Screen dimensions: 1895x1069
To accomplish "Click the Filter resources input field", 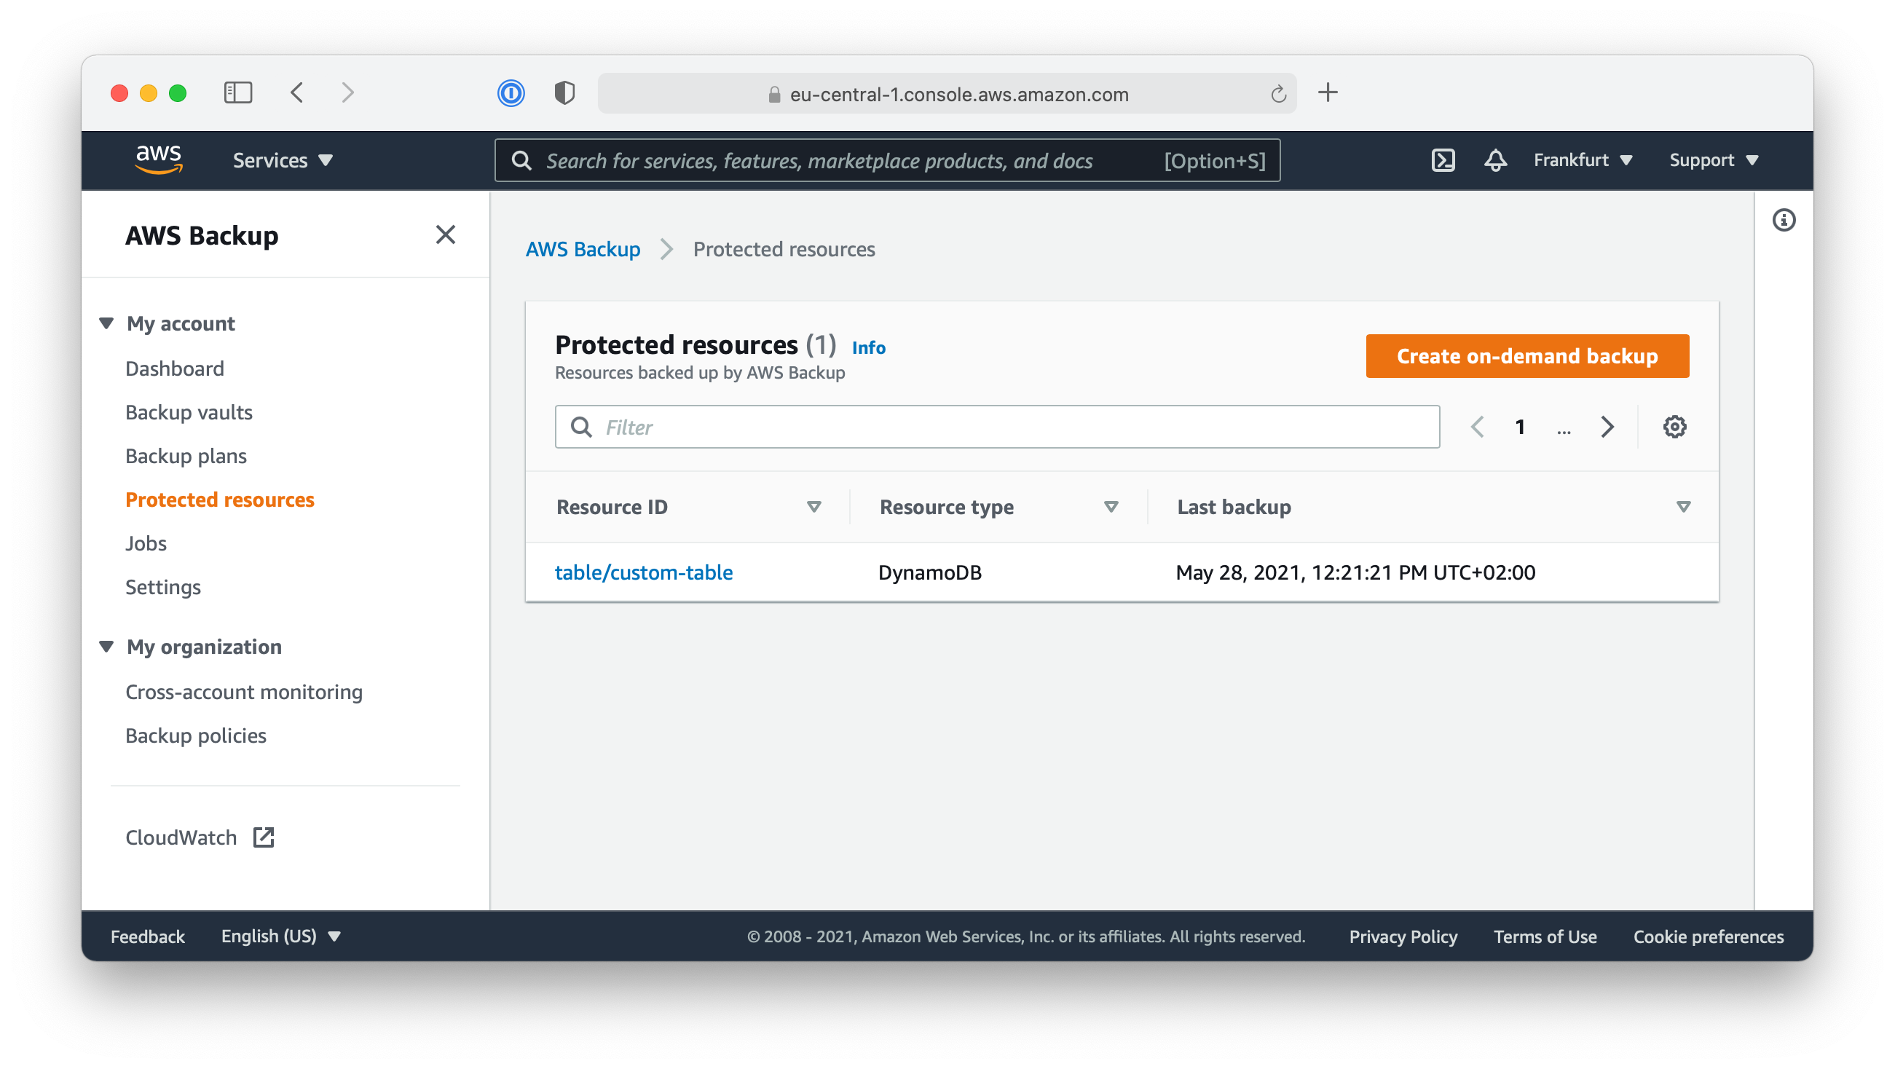I will point(997,427).
